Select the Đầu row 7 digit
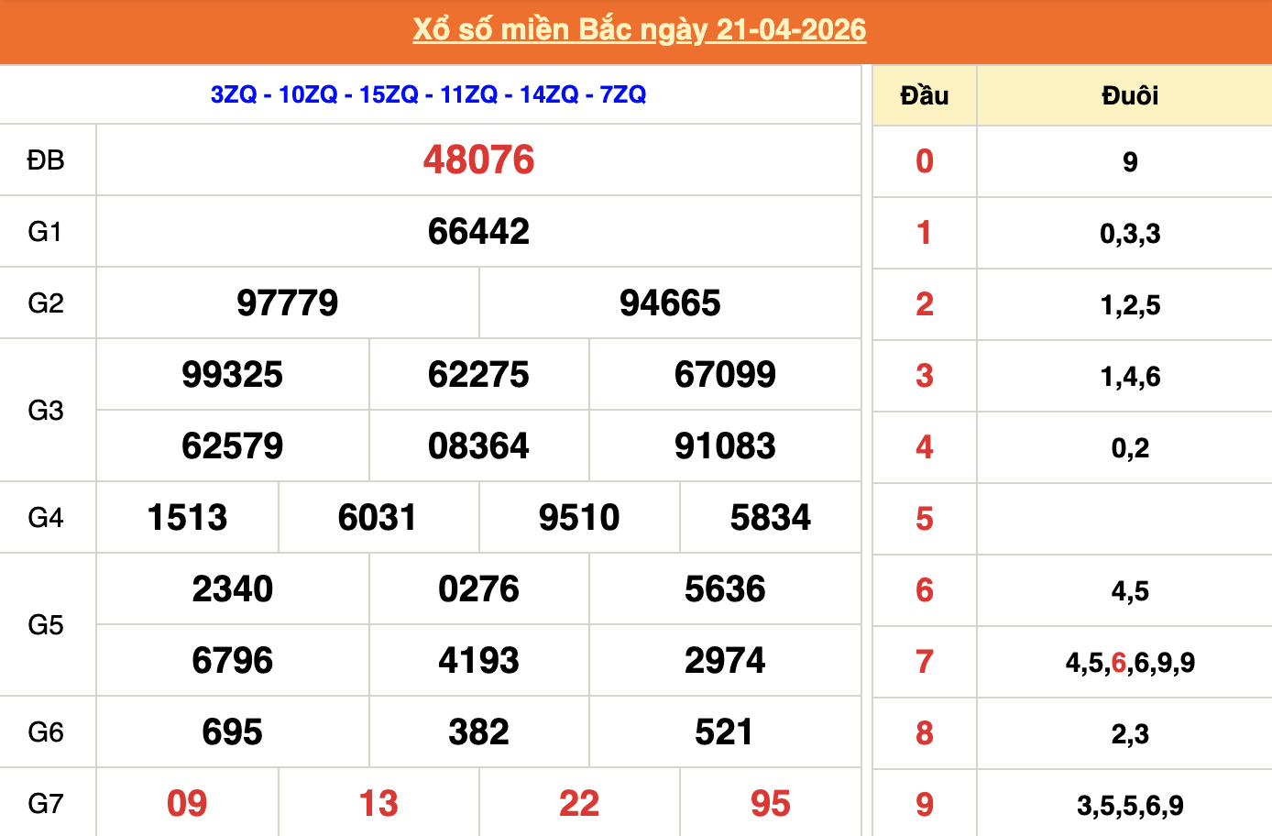This screenshot has width=1272, height=836. click(925, 662)
